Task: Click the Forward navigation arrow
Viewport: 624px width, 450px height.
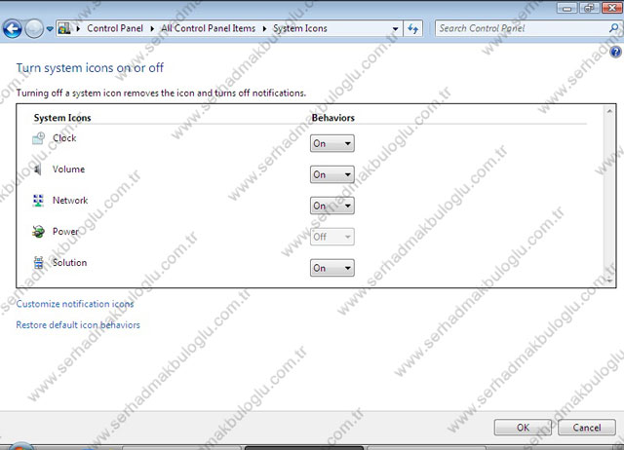Action: click(x=34, y=29)
